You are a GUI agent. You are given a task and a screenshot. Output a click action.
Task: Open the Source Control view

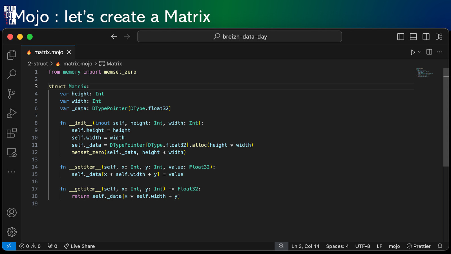(12, 94)
